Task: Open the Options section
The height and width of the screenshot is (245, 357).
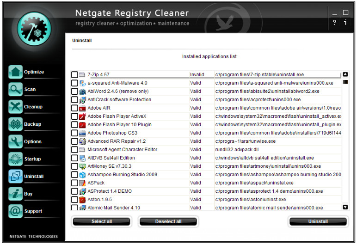Action: [x=33, y=141]
